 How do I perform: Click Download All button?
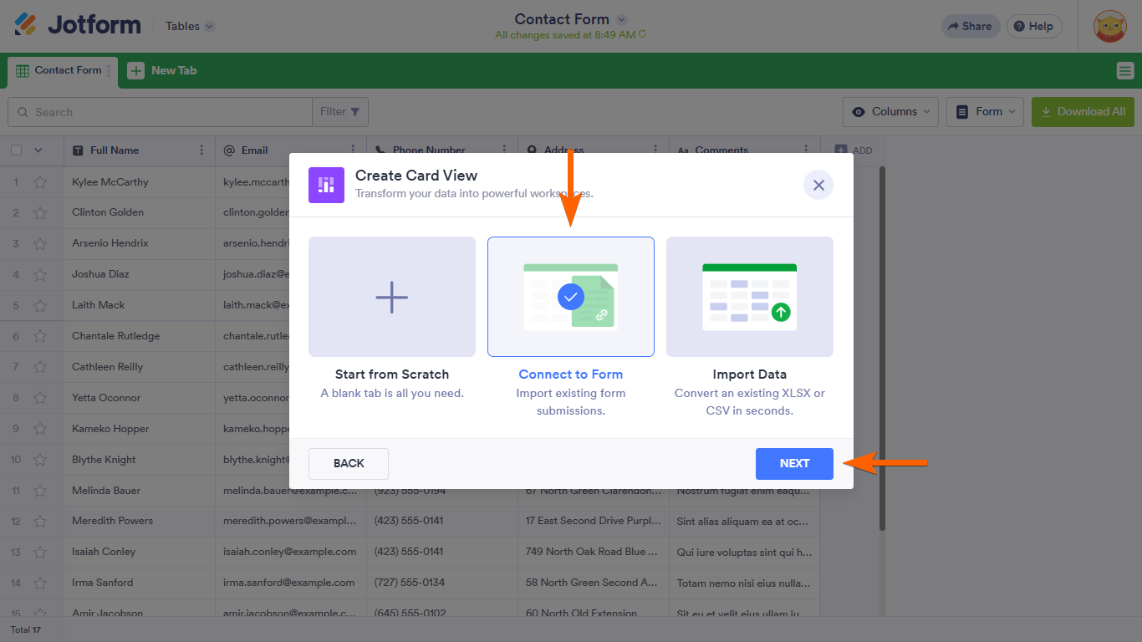coord(1083,112)
